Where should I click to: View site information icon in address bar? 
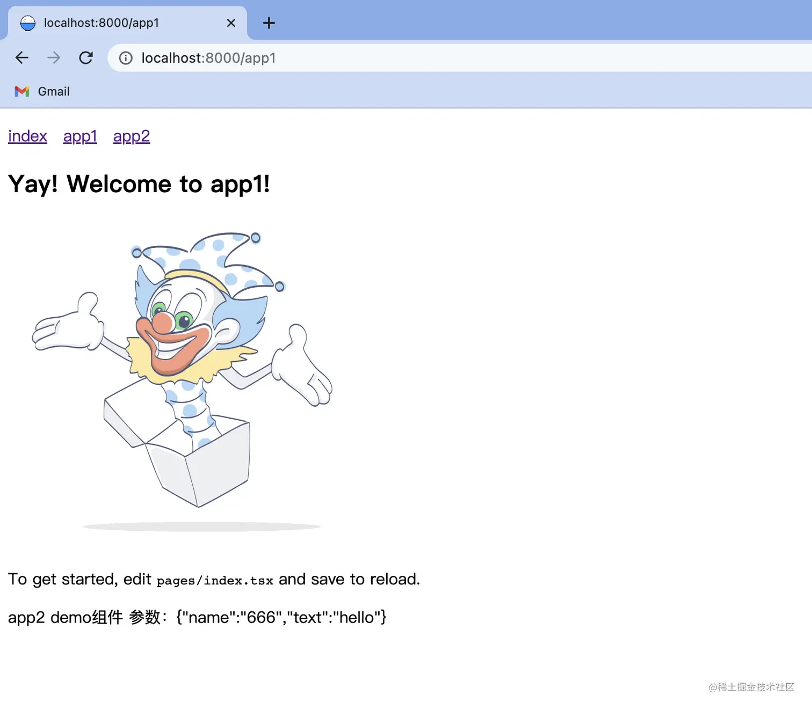coord(126,58)
